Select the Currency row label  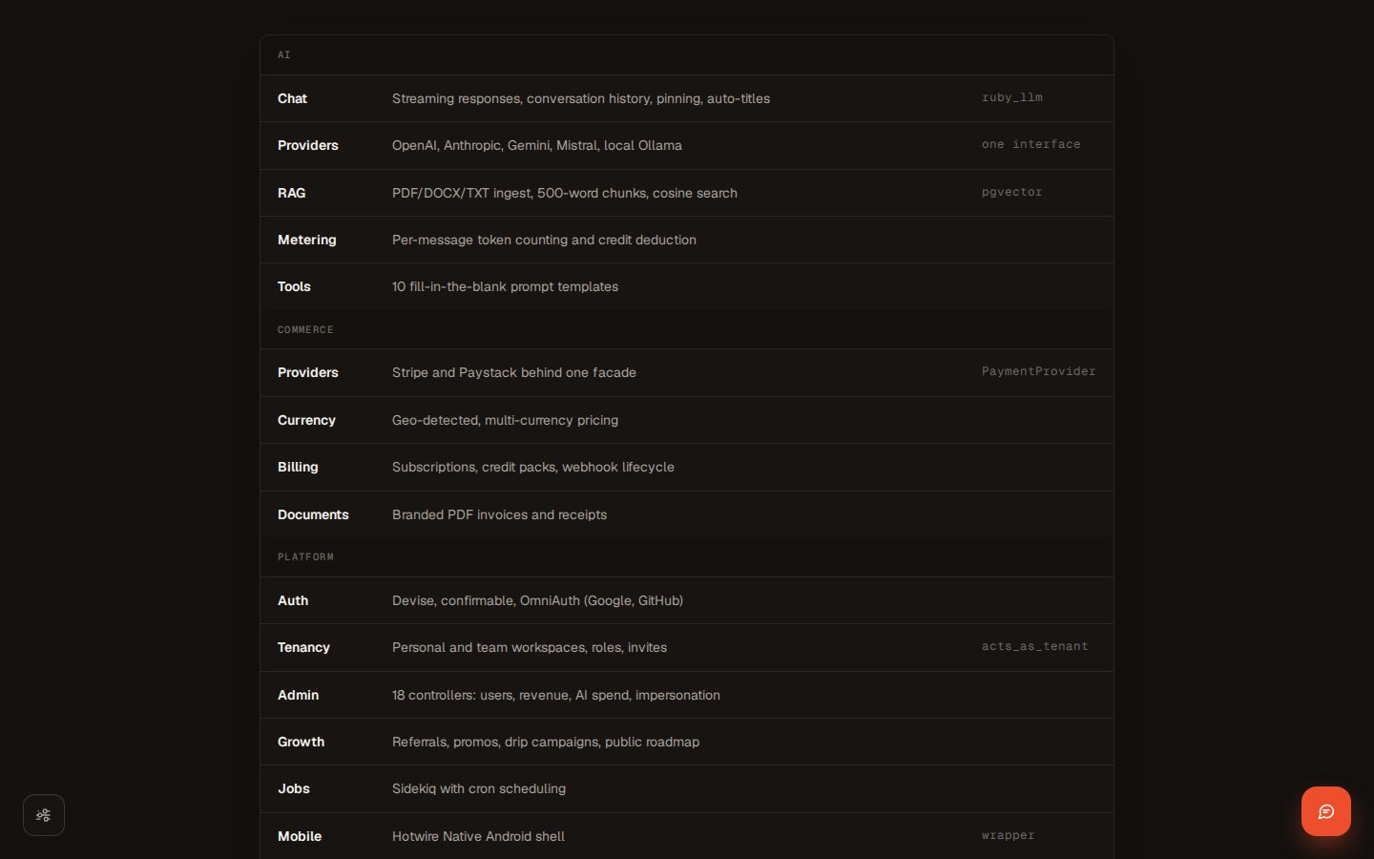[306, 420]
